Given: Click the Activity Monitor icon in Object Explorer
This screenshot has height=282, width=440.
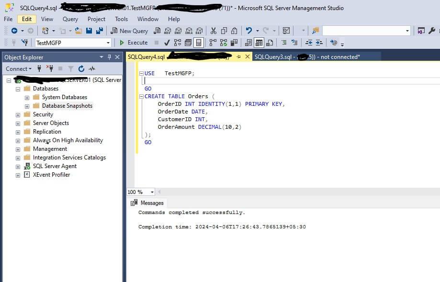Looking at the screenshot, I should pyautogui.click(x=91, y=69).
